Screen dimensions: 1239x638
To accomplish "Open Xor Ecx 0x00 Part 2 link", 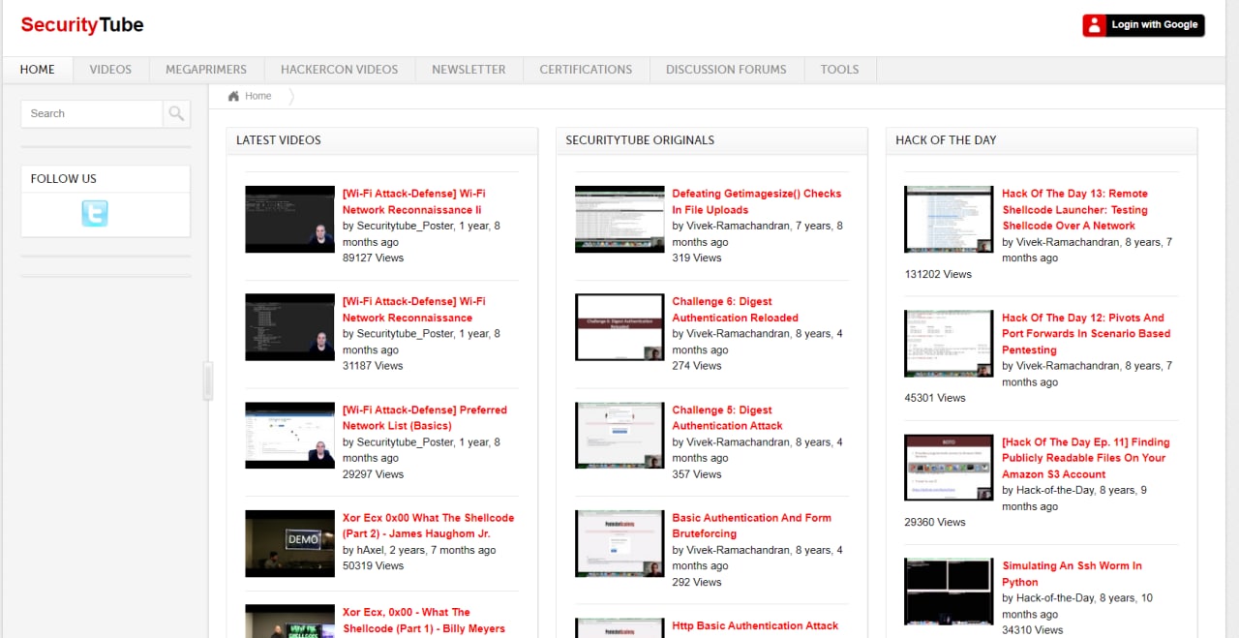I will pos(429,526).
